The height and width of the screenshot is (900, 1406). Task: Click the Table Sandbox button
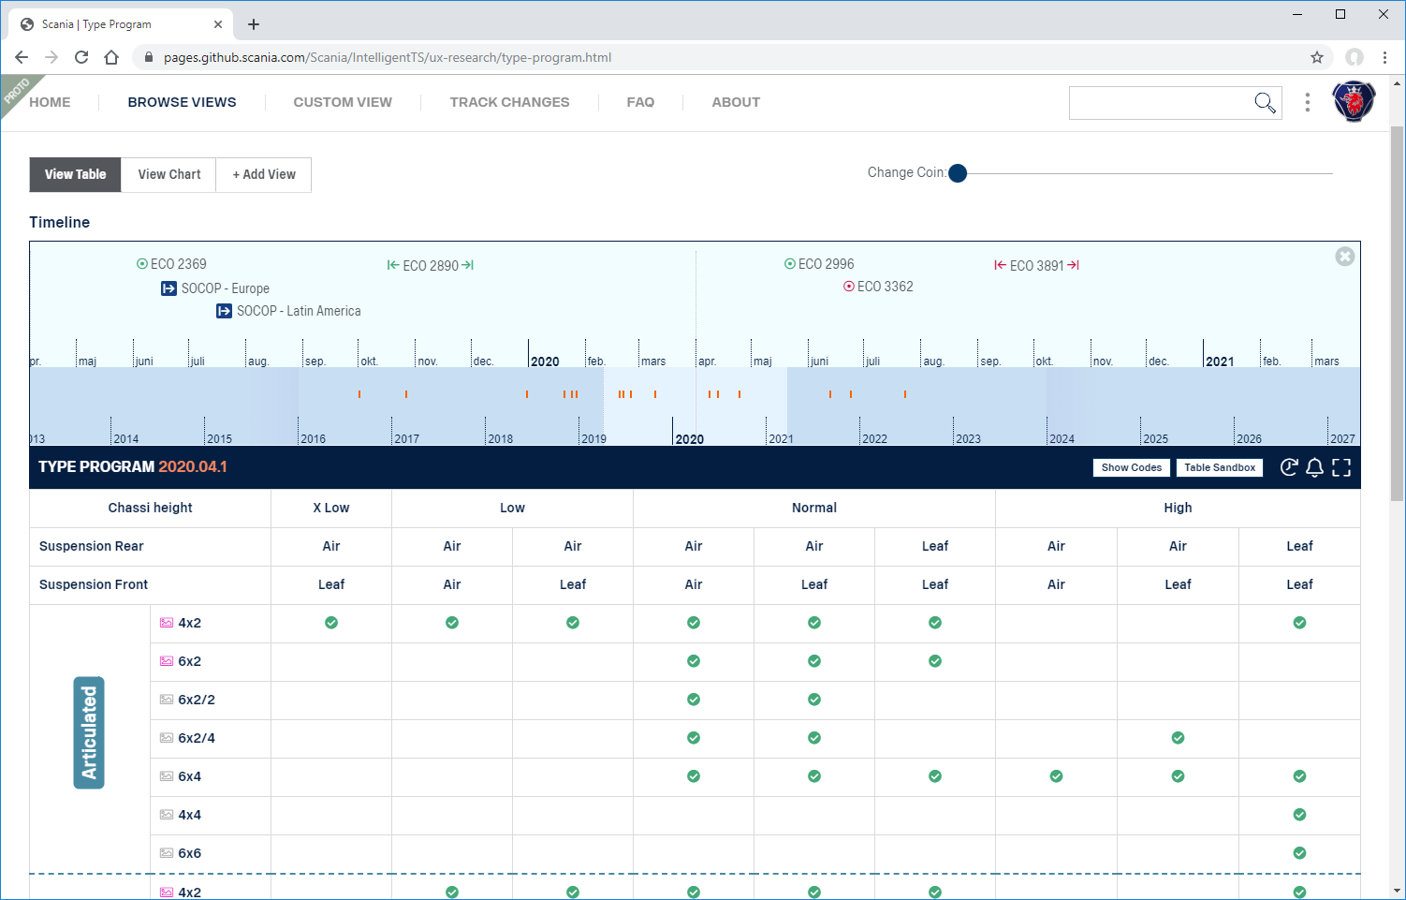[1219, 467]
